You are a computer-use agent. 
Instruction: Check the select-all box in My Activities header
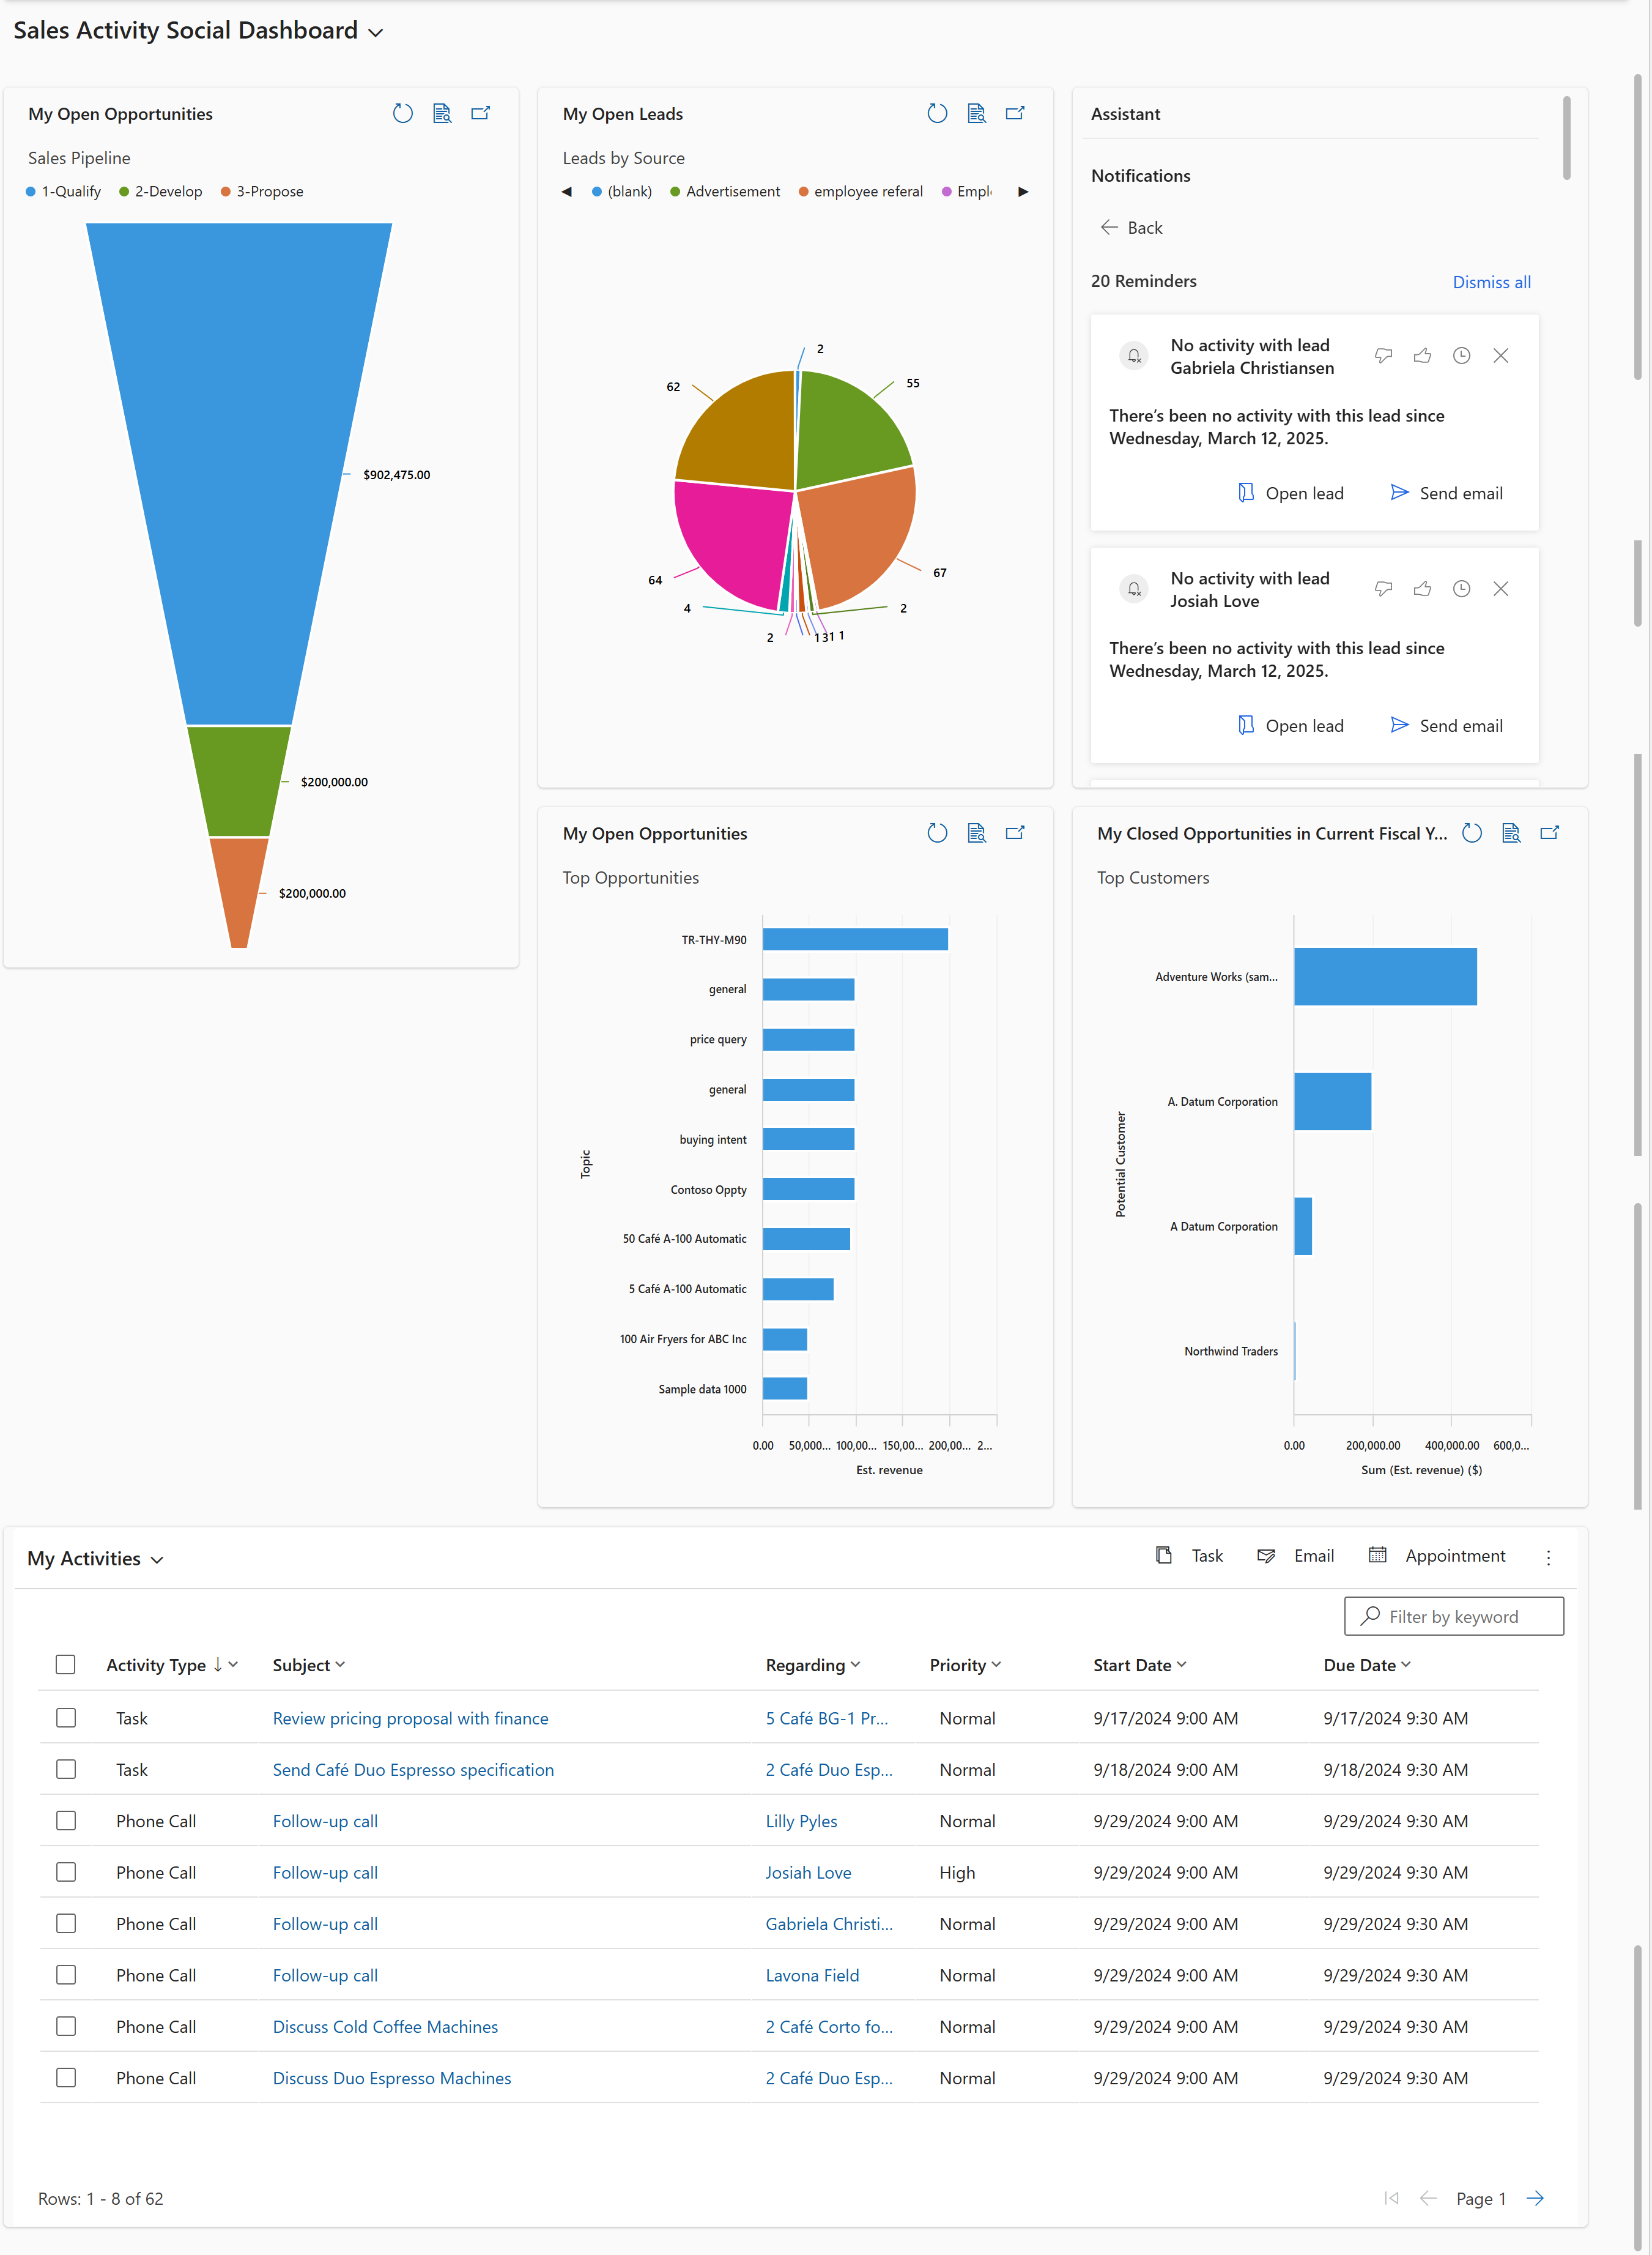click(66, 1664)
